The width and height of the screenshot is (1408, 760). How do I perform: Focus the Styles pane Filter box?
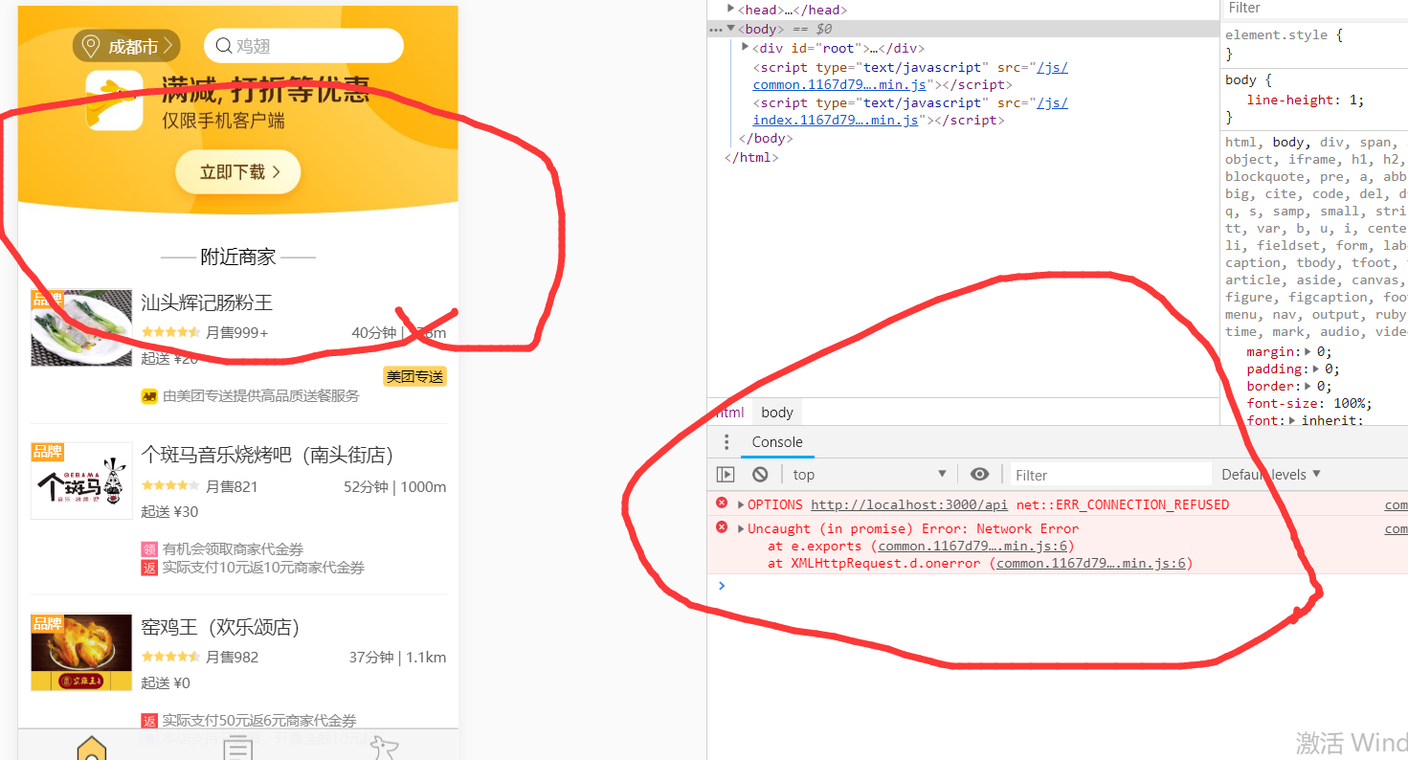pyautogui.click(x=1316, y=8)
